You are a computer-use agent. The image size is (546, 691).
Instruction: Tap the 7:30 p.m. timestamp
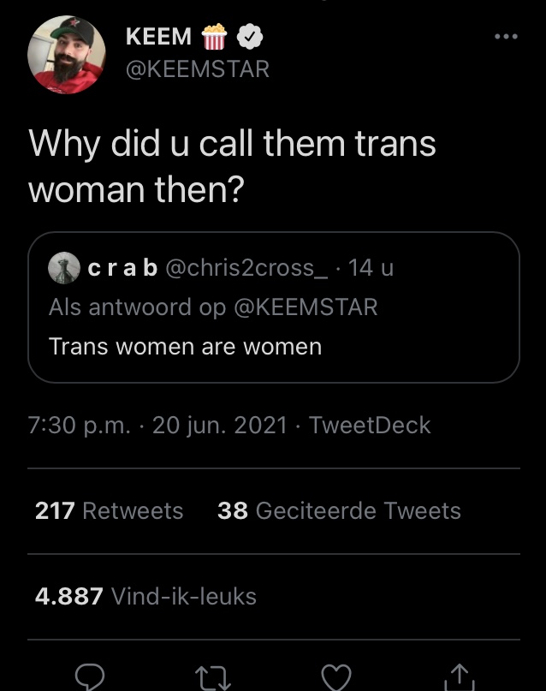tap(80, 425)
